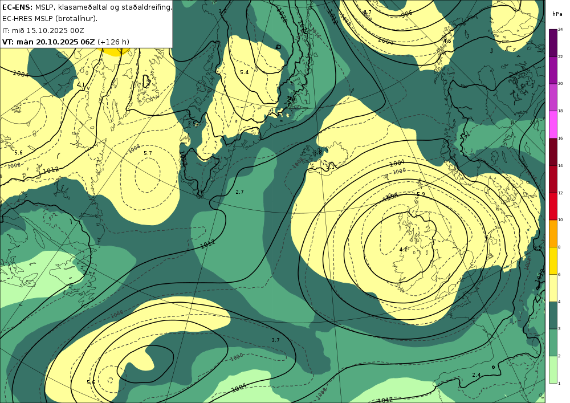Pick the orchid 18–20 hPa colorbar segment
The width and height of the screenshot is (570, 403).
point(553,97)
